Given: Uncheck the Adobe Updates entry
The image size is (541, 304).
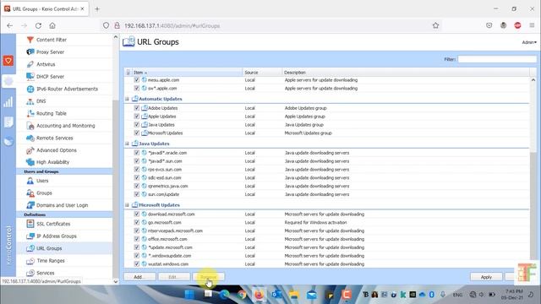Looking at the screenshot, I should pos(137,108).
